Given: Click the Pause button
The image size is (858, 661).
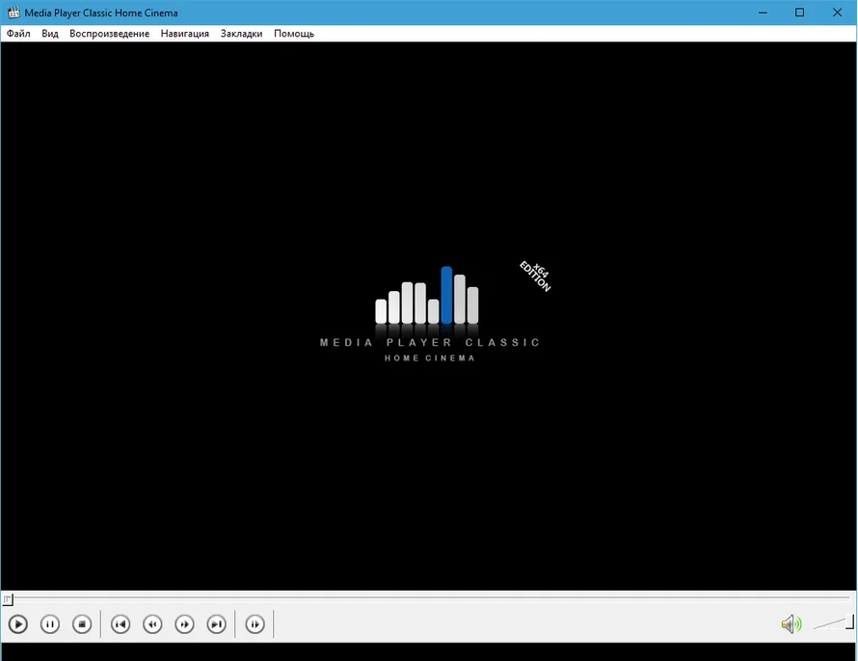Looking at the screenshot, I should [50, 624].
